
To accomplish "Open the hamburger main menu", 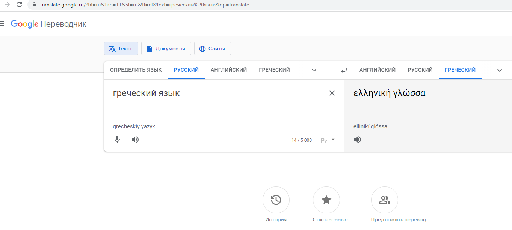I will [2, 24].
